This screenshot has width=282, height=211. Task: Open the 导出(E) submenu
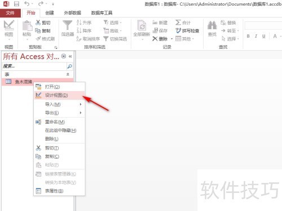59,113
